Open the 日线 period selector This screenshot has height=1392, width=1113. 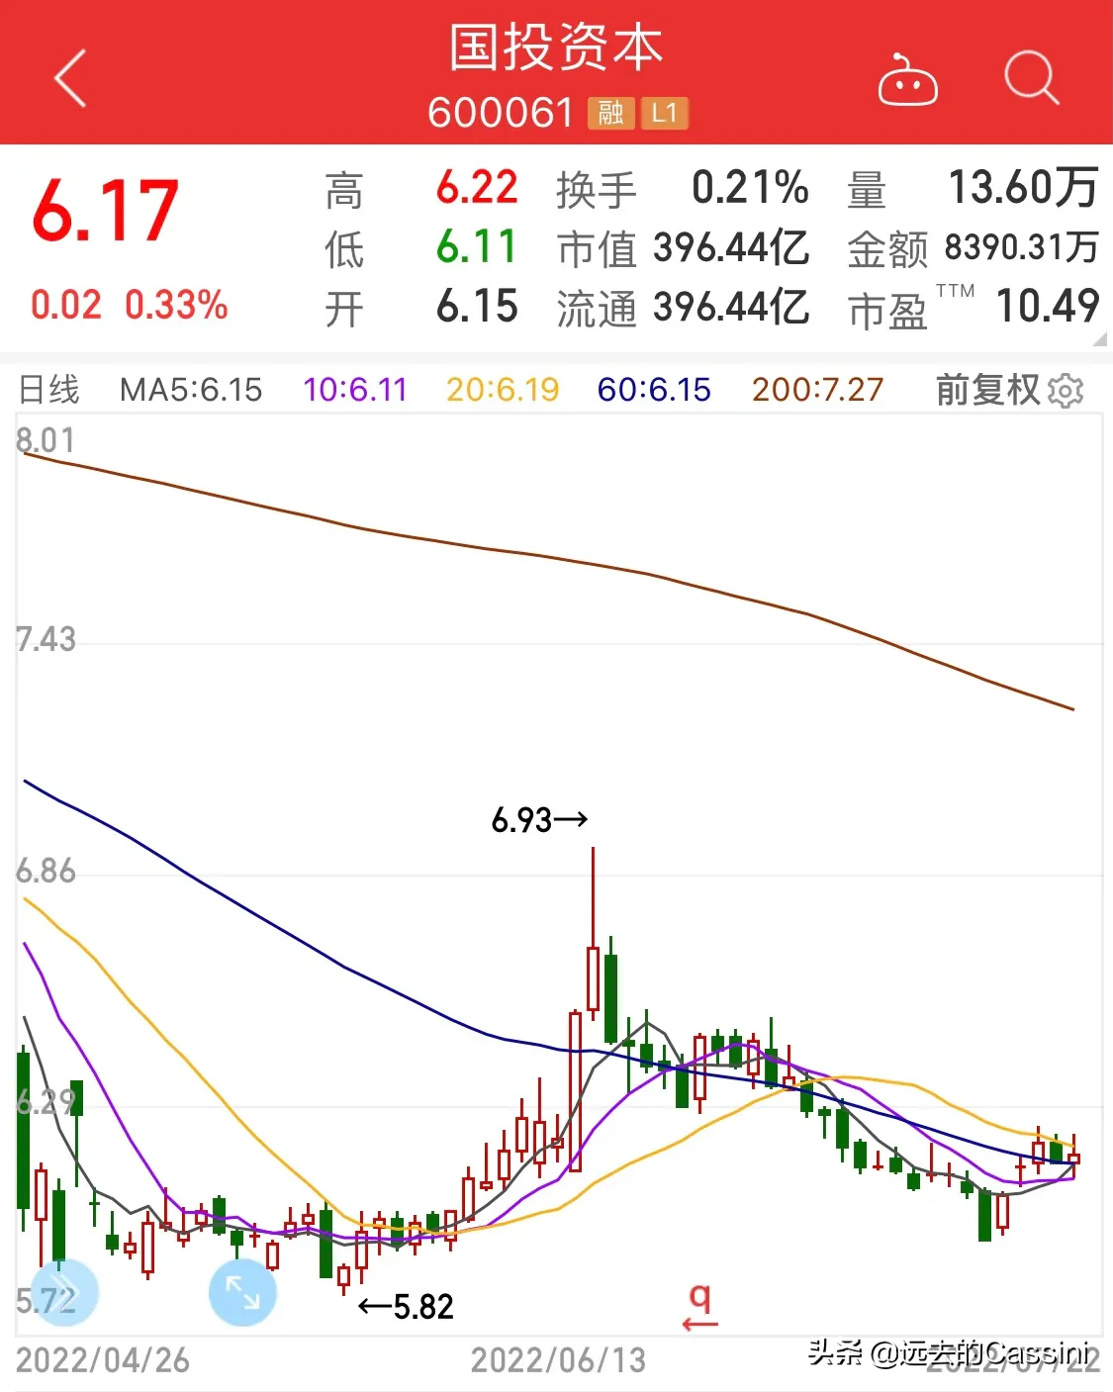pyautogui.click(x=49, y=390)
